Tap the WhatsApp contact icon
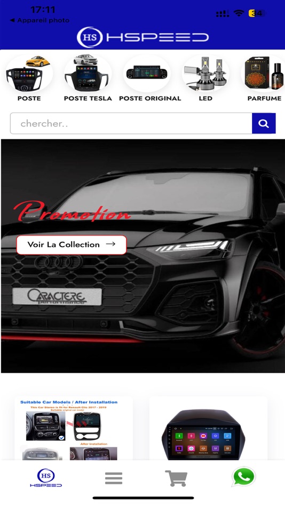 (243, 477)
